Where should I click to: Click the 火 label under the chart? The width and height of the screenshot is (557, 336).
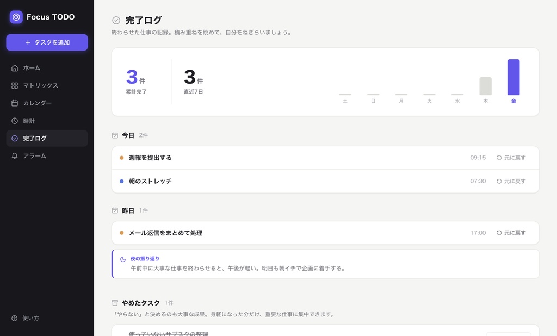pyautogui.click(x=429, y=101)
